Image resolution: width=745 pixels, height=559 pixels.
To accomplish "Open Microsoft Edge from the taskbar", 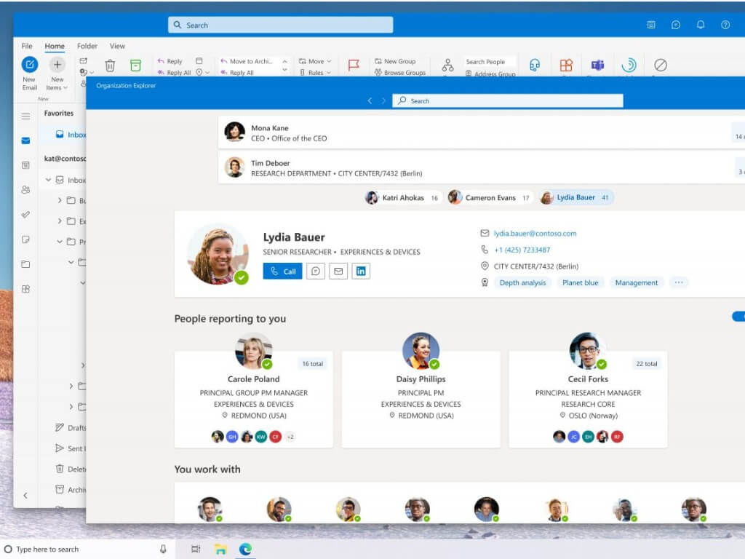I will click(x=246, y=549).
